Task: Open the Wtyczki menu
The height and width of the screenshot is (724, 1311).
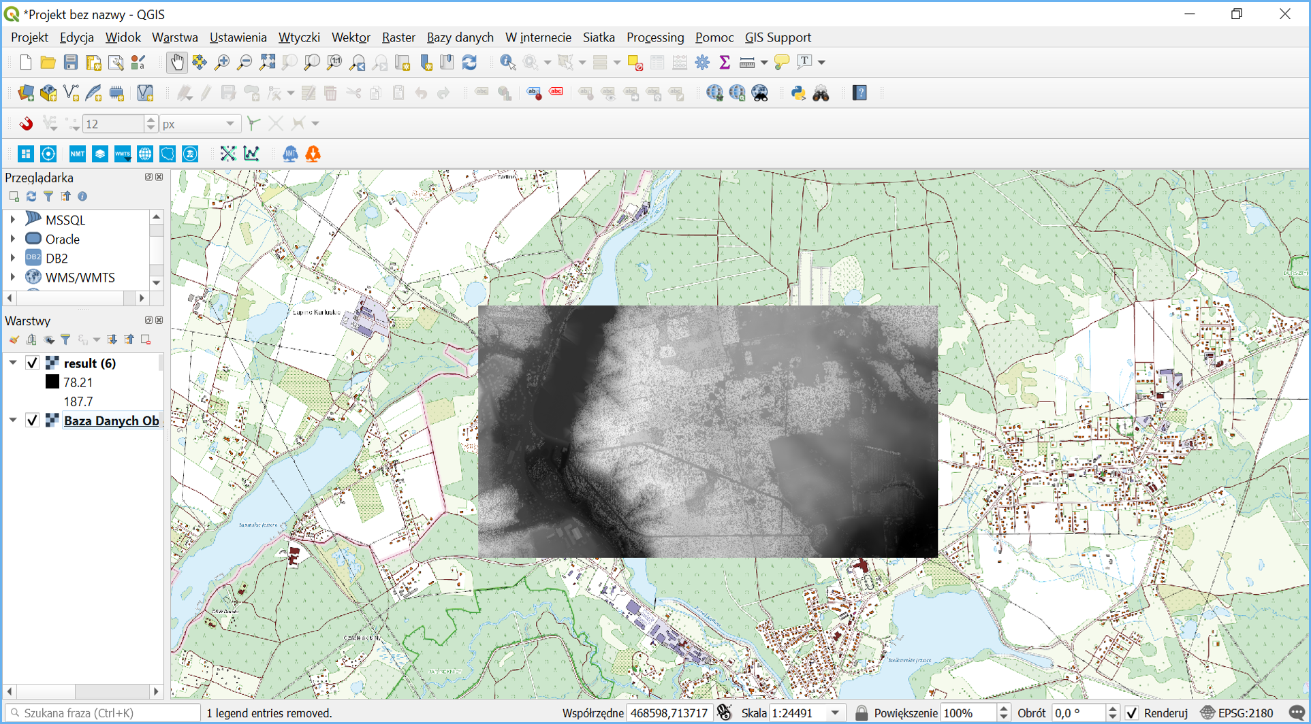Action: (x=298, y=37)
